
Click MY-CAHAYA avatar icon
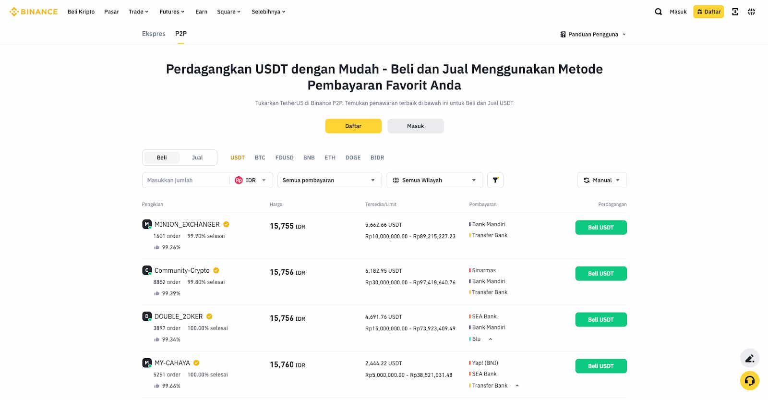point(147,363)
